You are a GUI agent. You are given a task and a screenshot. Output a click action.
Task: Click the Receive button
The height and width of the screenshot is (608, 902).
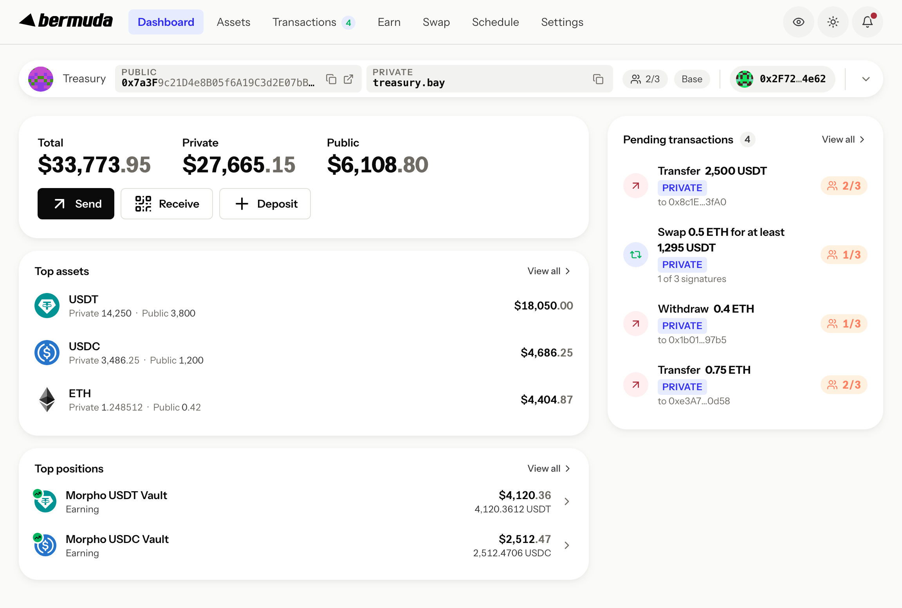coord(167,204)
